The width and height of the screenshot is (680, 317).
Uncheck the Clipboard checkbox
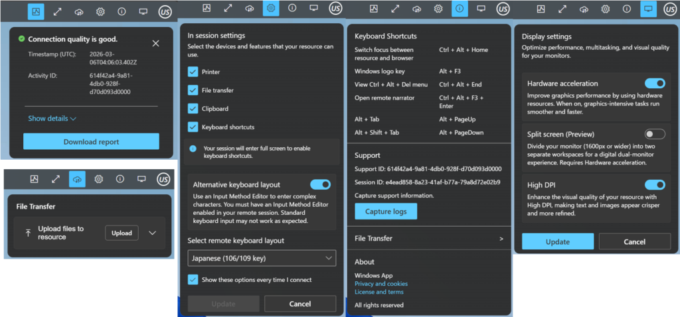(x=193, y=108)
